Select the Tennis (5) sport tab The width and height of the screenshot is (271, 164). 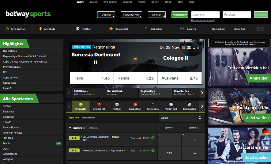81,106
